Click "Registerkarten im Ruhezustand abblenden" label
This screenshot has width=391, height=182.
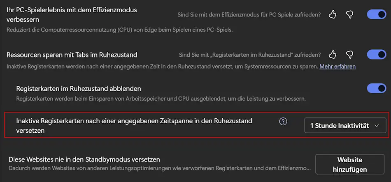(x=79, y=88)
